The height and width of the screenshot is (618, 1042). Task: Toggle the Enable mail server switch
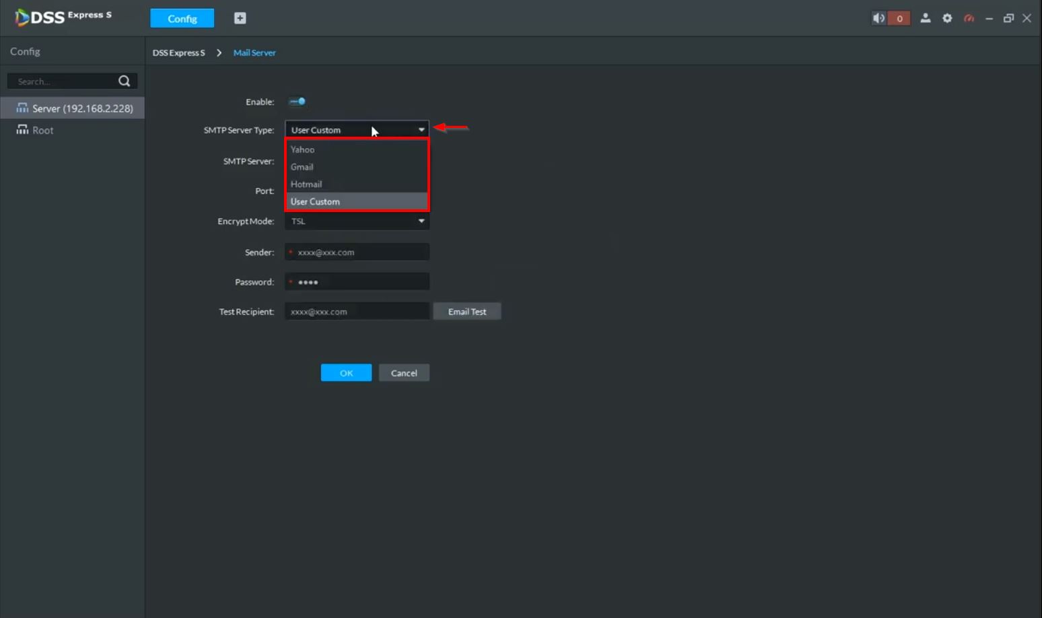click(298, 102)
